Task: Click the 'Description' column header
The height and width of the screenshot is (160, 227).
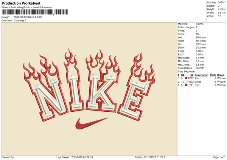Action: 201,75
